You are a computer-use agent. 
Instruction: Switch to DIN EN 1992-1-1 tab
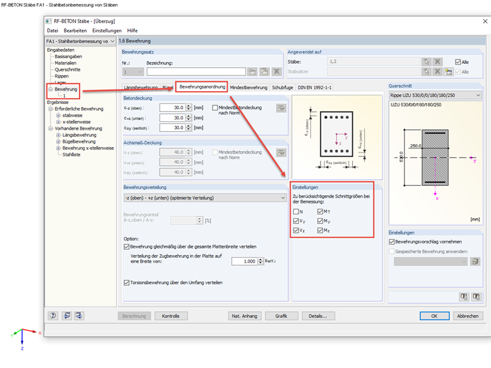[315, 88]
